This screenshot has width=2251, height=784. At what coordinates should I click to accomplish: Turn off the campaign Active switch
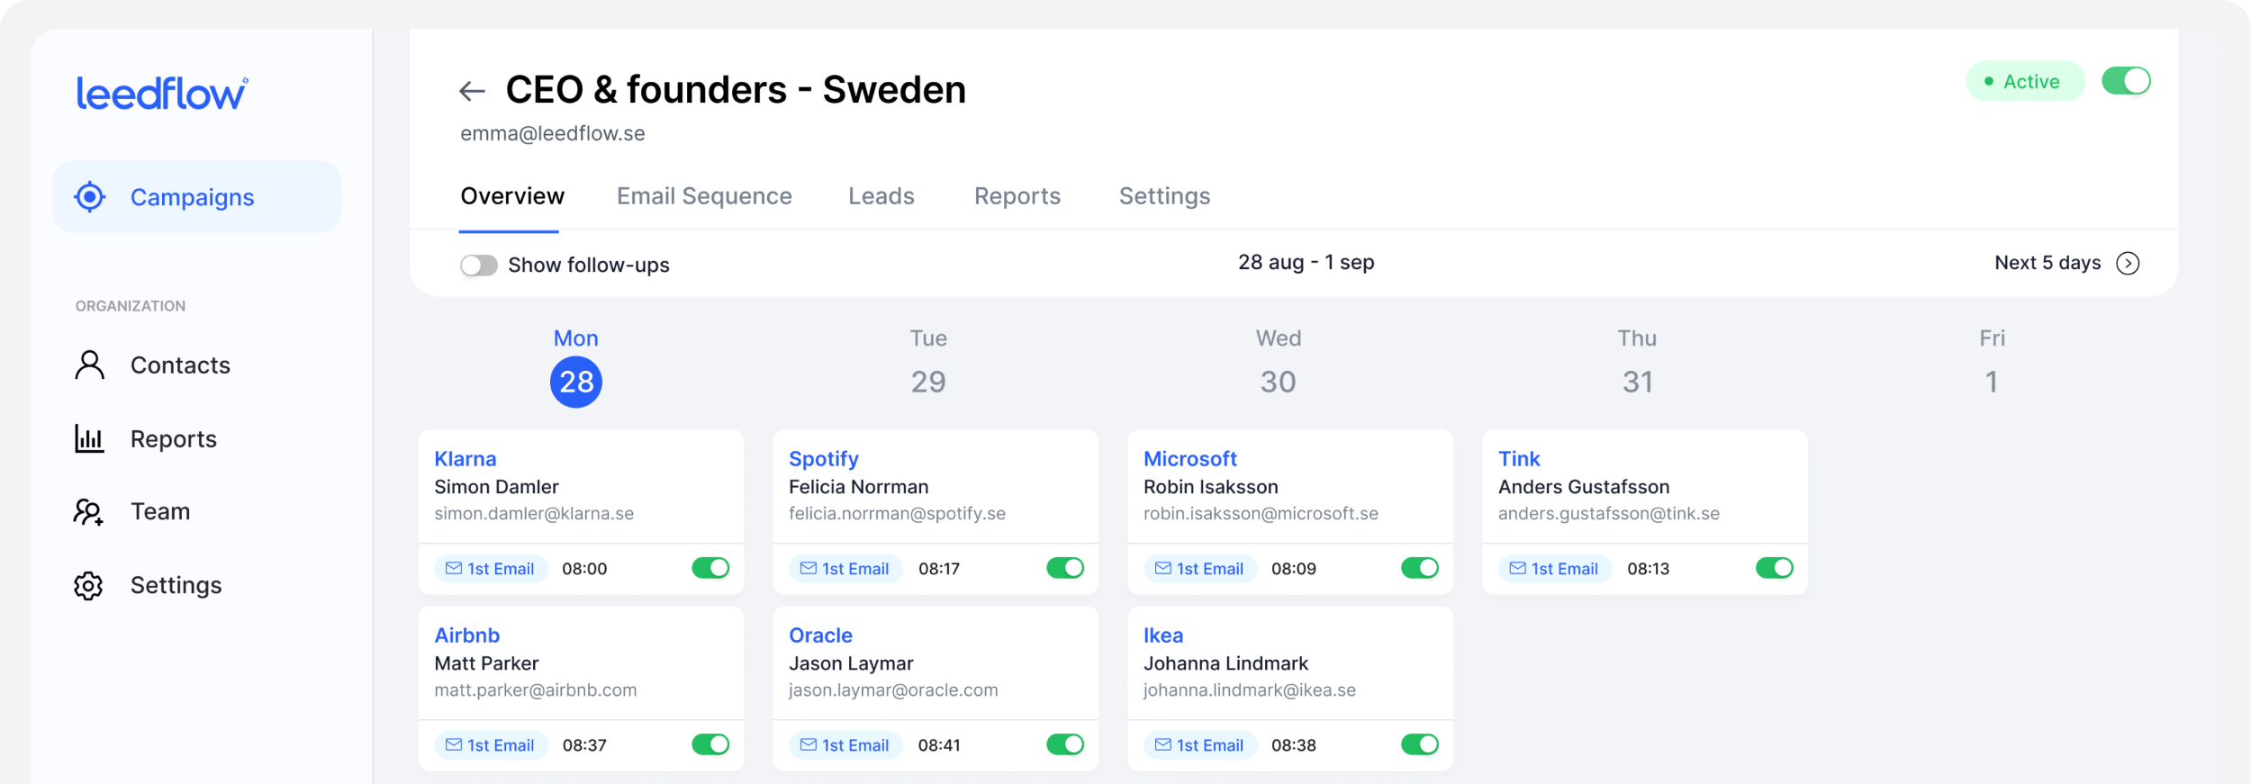(2126, 81)
